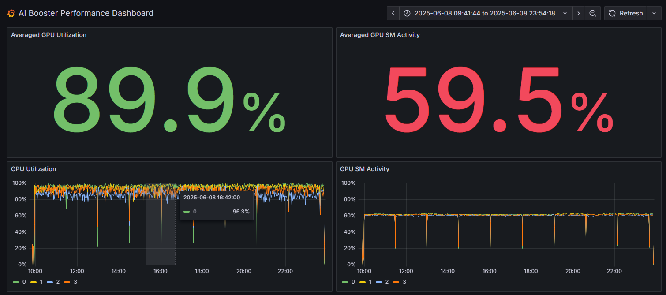
Task: Click the 0% axis label in GPU SM Activity
Action: click(x=352, y=265)
